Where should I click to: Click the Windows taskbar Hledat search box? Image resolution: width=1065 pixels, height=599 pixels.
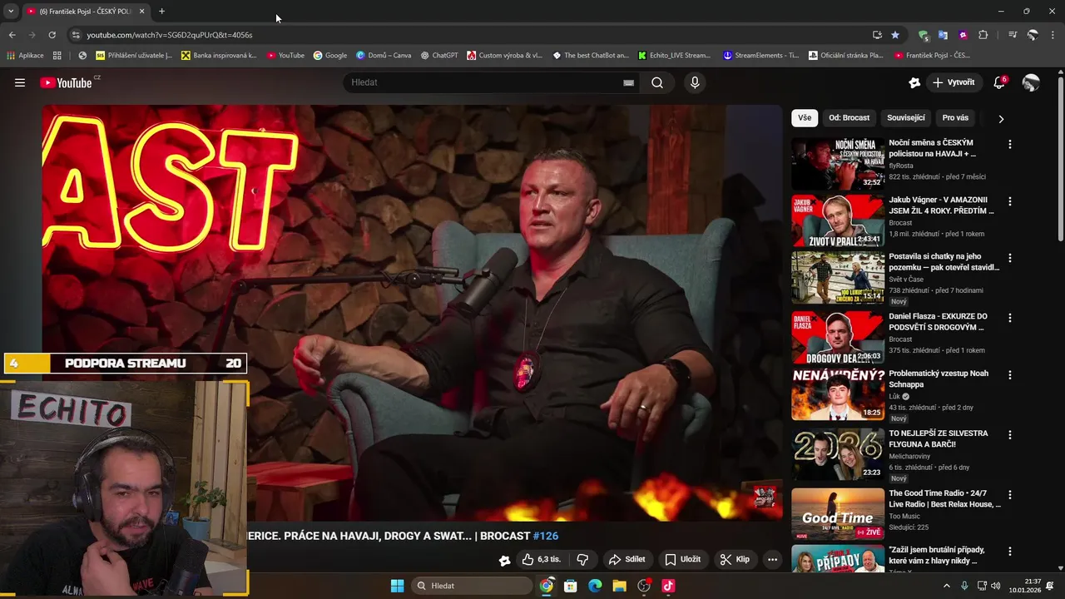click(x=472, y=586)
